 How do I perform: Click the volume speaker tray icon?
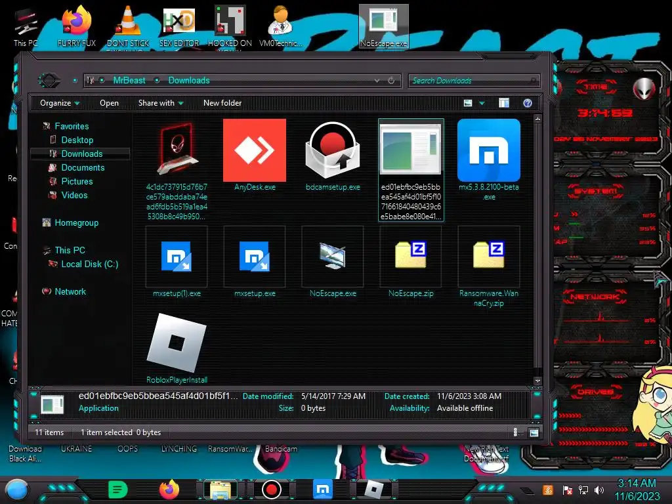click(599, 490)
